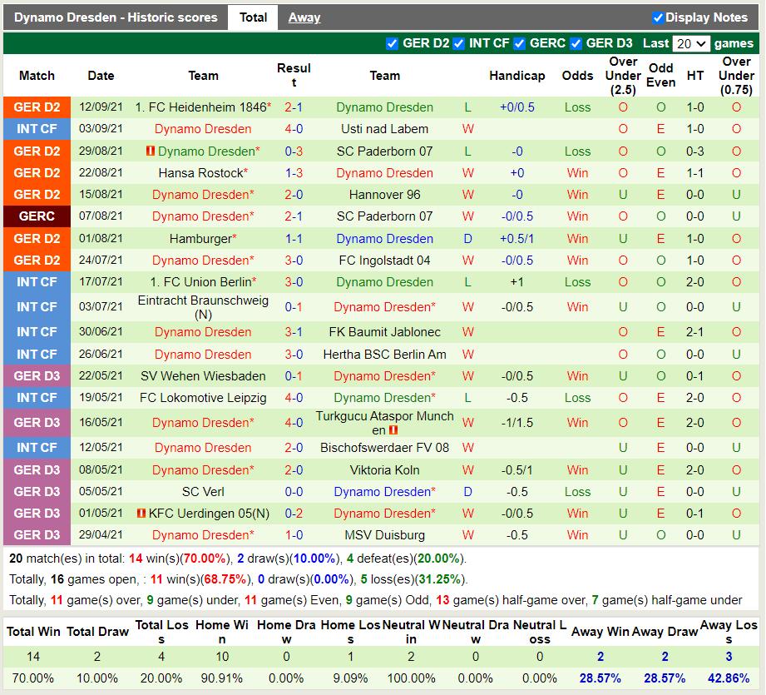This screenshot has height=695, width=766.
Task: Toggle the GER D2 league filter checkbox
Action: click(x=393, y=43)
